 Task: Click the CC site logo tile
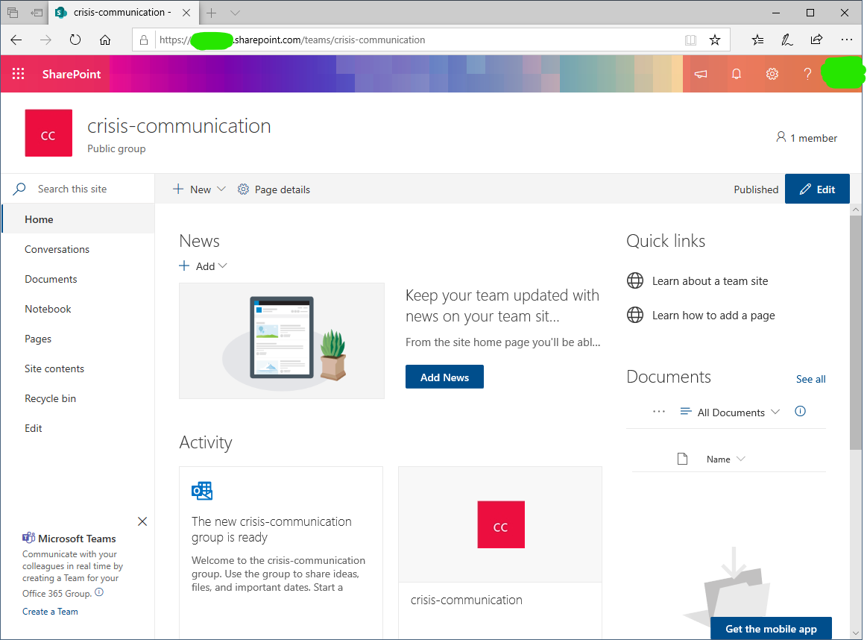point(48,133)
